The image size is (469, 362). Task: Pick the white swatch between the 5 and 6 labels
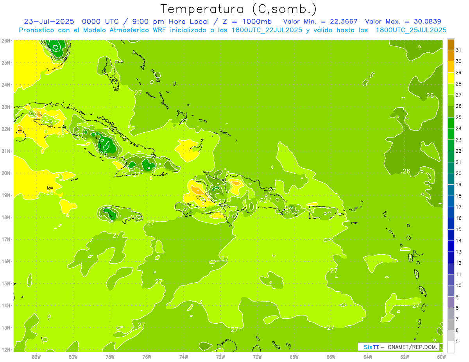[x=451, y=336]
